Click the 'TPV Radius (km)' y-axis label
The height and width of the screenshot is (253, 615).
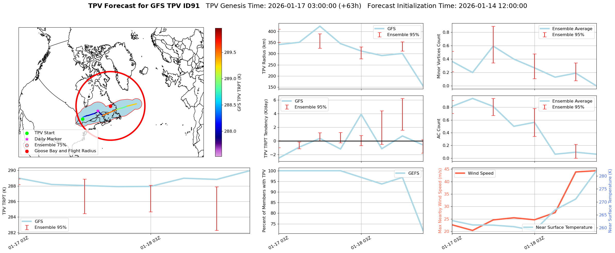(x=264, y=56)
